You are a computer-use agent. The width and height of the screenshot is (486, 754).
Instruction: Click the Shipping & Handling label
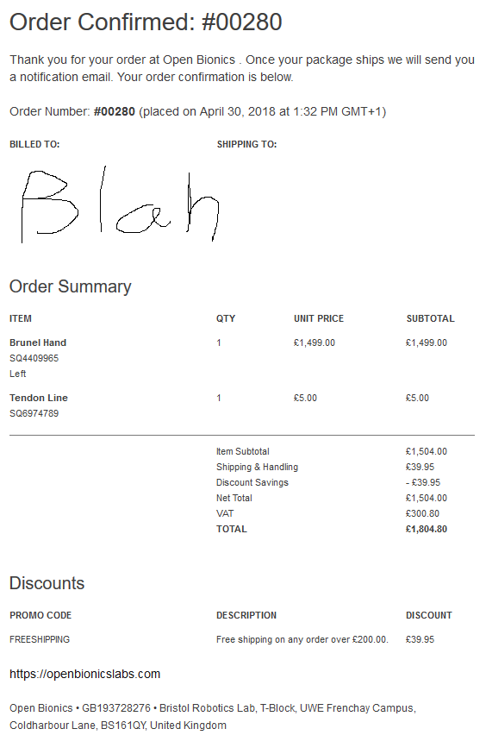(257, 467)
